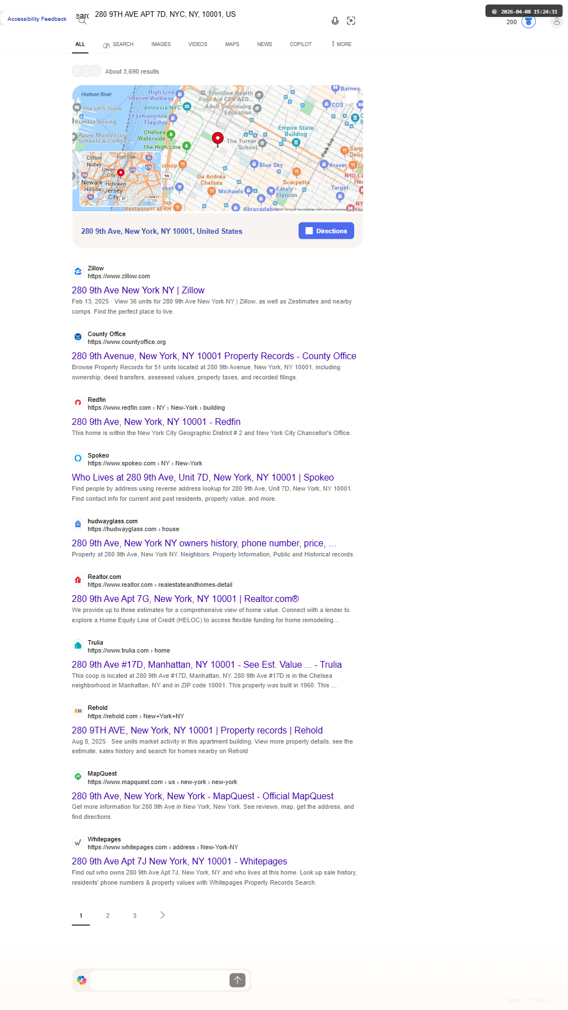Click the Empire State Building map label
Viewport: 568px width, 1010px height.
(x=296, y=131)
